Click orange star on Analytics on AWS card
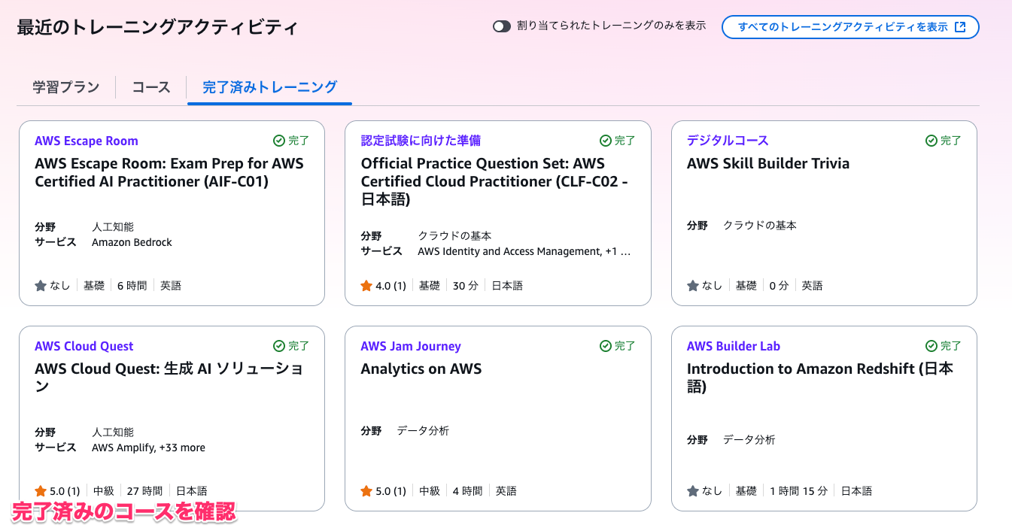This screenshot has width=1012, height=531. pyautogui.click(x=366, y=490)
